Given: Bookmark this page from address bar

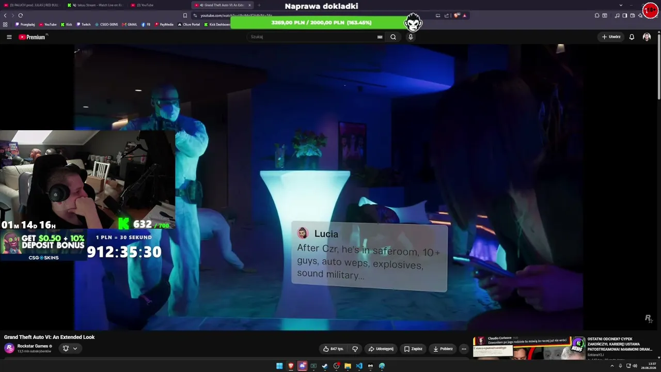Looking at the screenshot, I should [x=185, y=16].
